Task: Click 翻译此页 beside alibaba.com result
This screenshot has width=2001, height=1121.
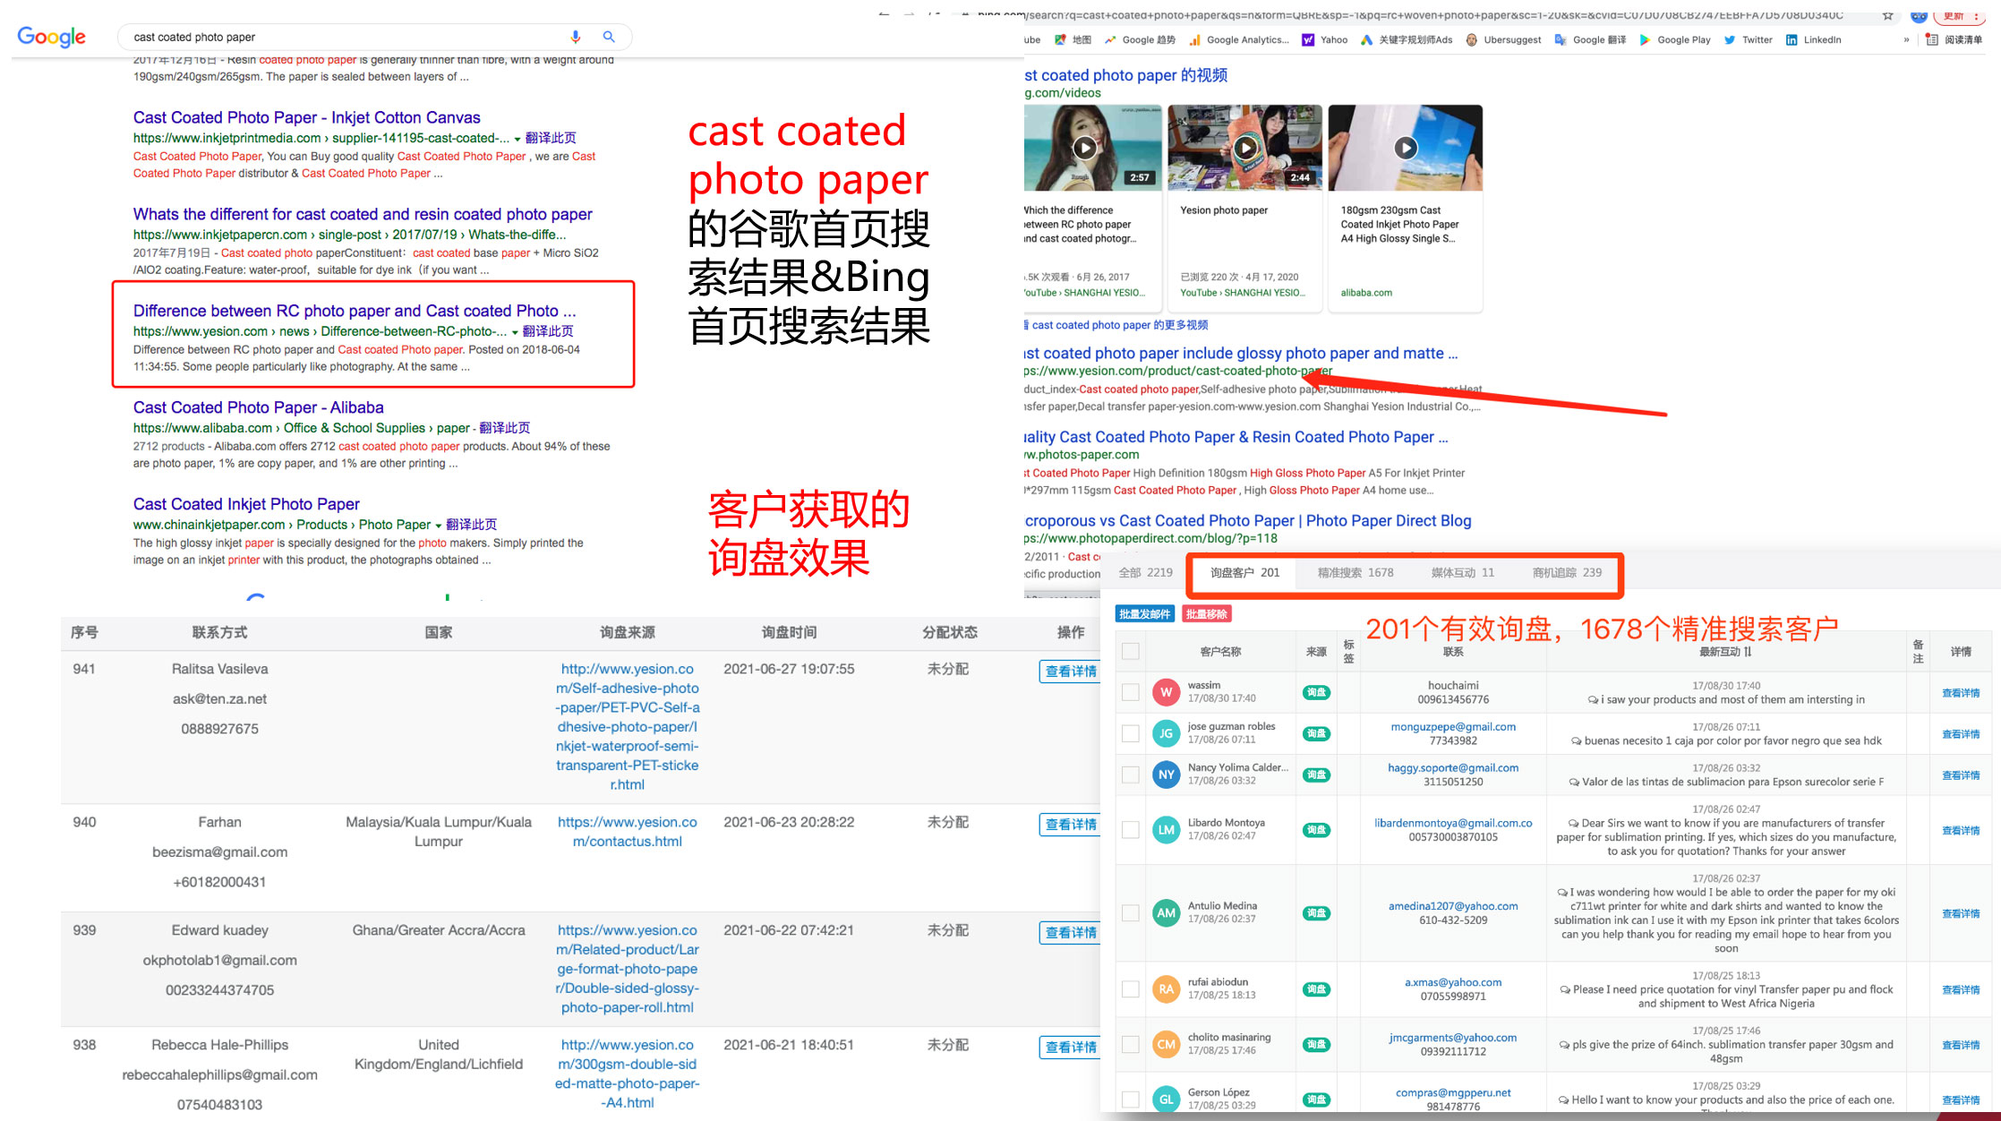Action: coord(504,428)
